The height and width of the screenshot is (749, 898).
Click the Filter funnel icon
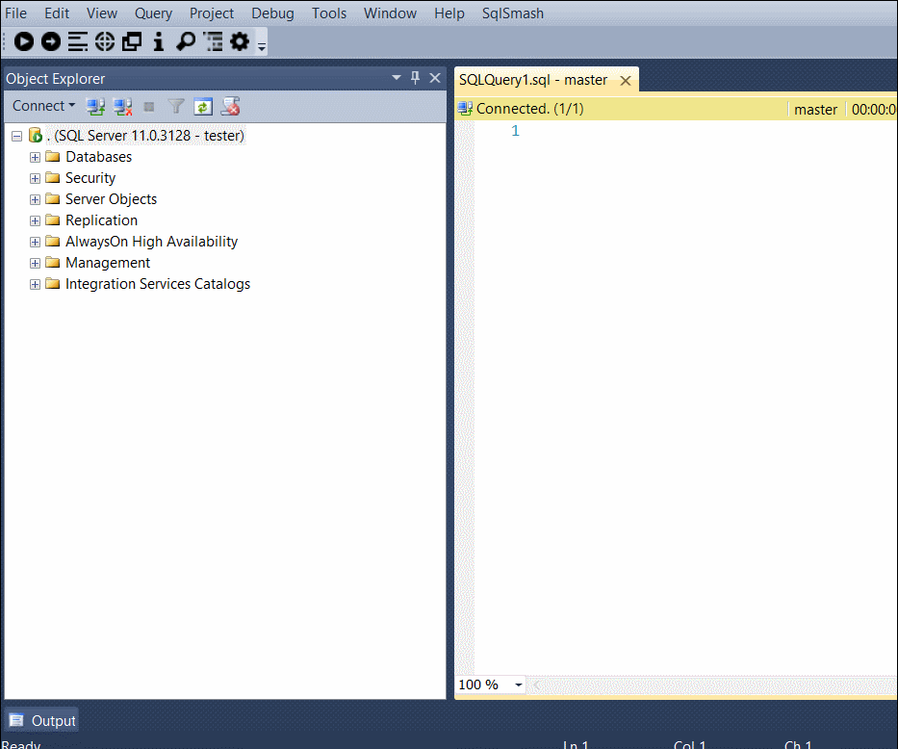coord(176,107)
